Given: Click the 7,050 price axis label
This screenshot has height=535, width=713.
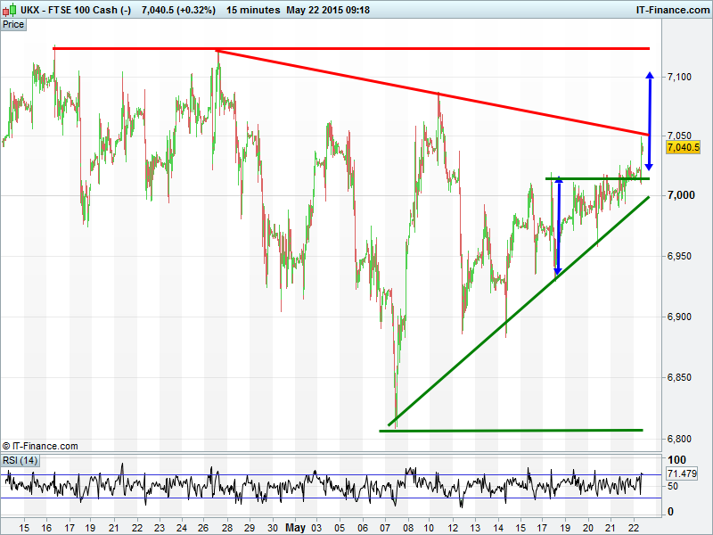Looking at the screenshot, I should 679,136.
